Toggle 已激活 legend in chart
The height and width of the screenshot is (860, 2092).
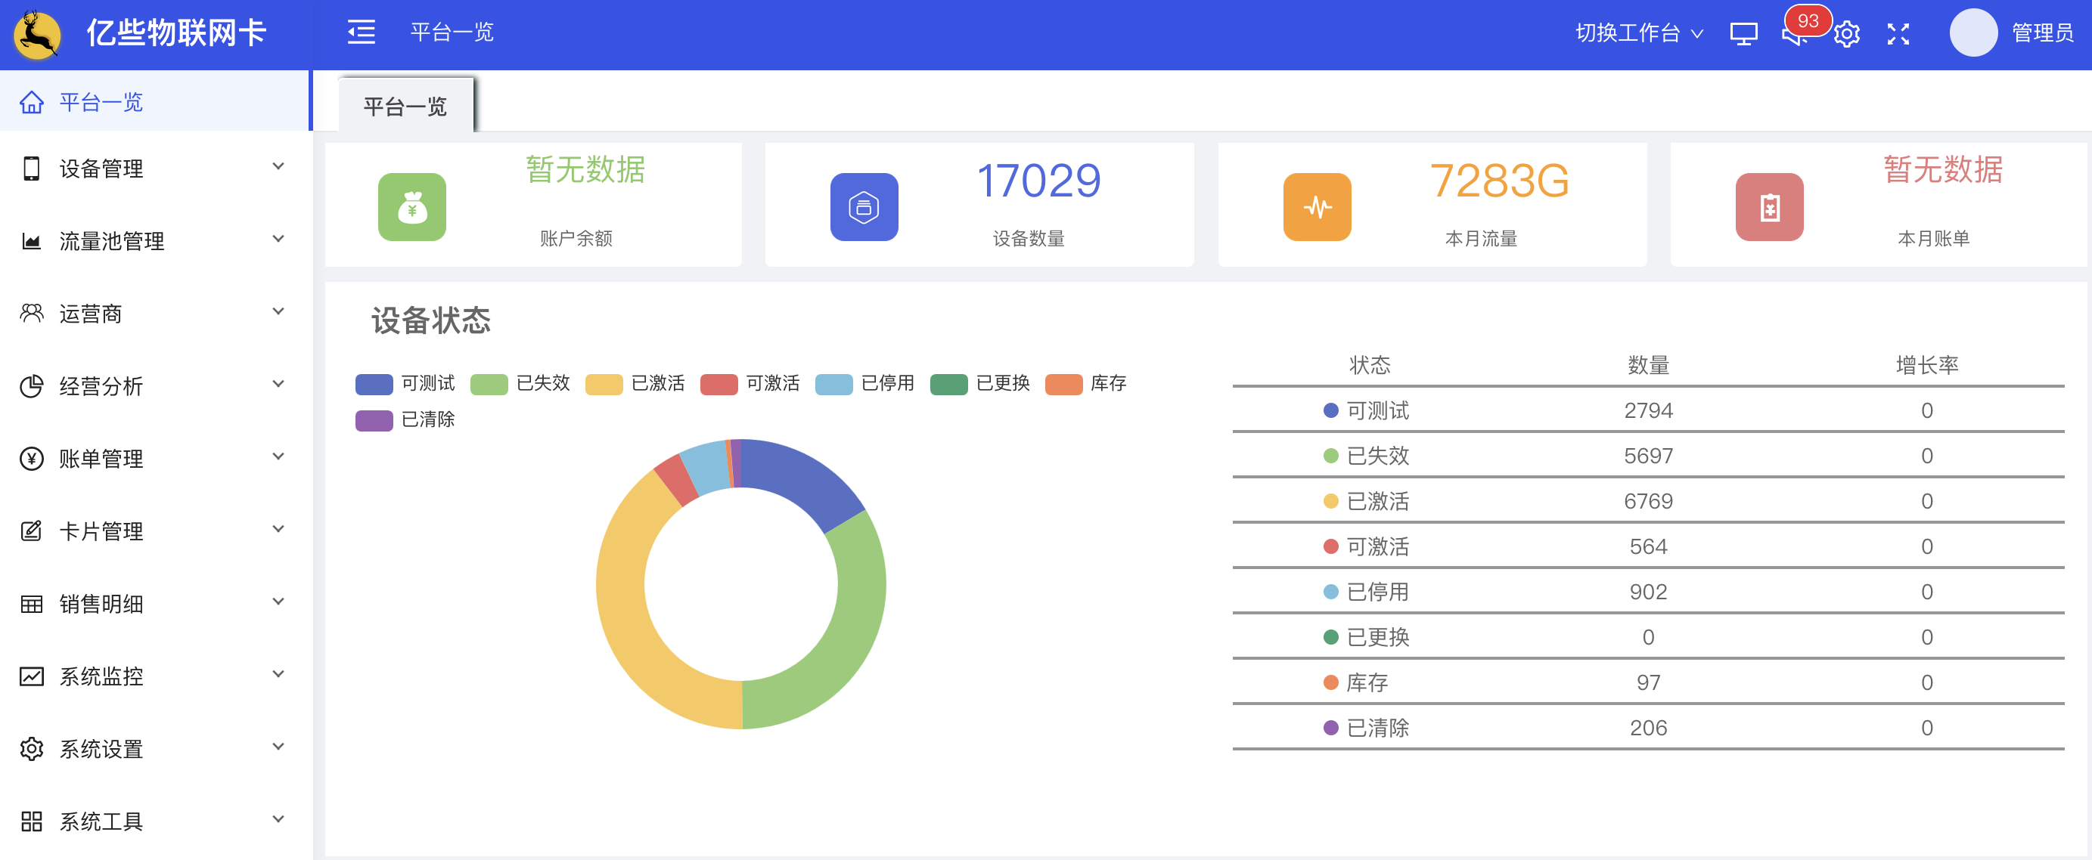click(x=635, y=383)
